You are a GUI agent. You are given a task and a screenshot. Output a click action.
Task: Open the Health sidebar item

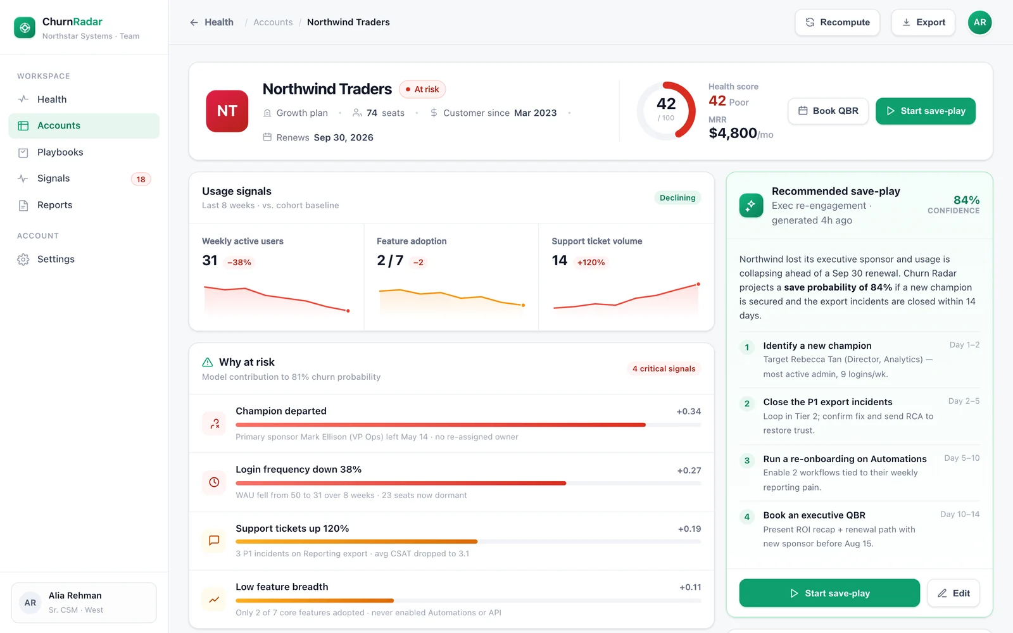coord(84,99)
